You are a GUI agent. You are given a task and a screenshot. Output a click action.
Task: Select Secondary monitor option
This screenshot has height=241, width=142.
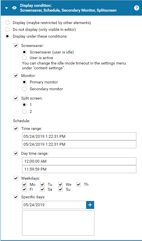point(24,89)
